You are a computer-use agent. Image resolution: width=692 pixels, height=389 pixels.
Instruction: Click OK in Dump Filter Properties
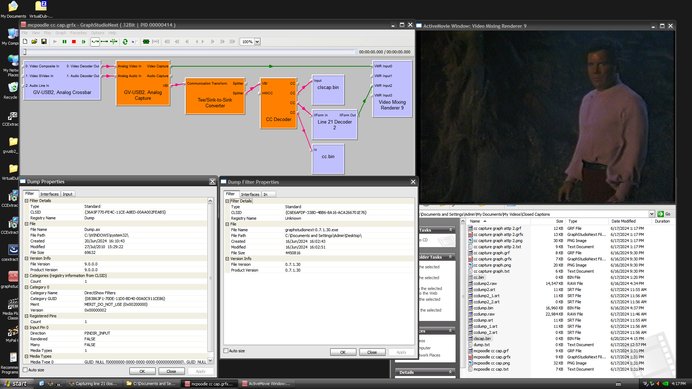pos(343,352)
